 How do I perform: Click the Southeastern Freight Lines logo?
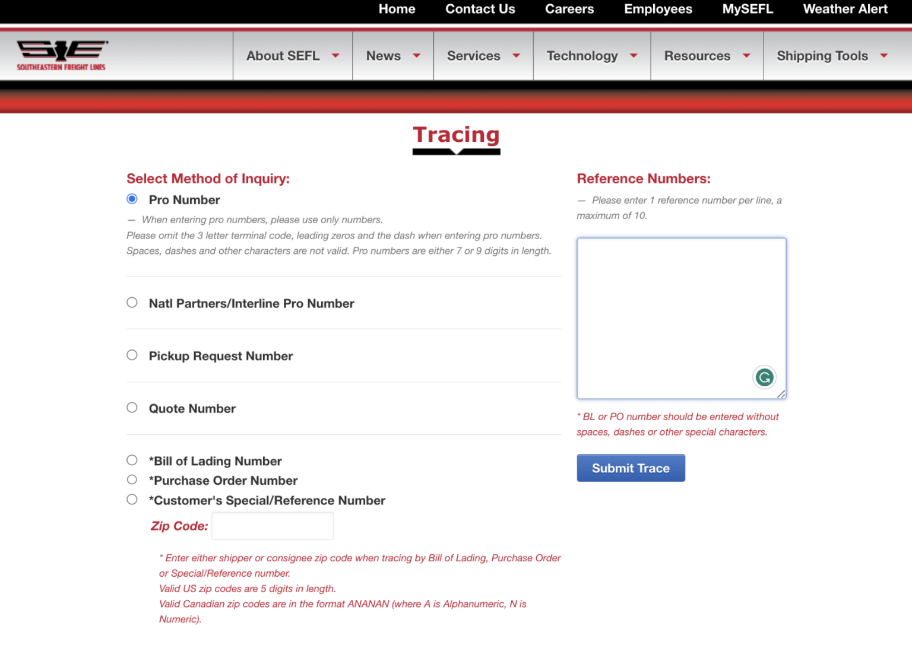click(62, 55)
